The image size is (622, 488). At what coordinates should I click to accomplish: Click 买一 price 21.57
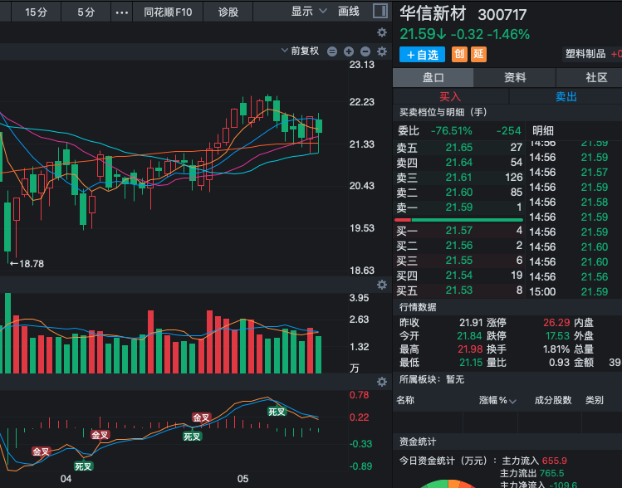[459, 231]
